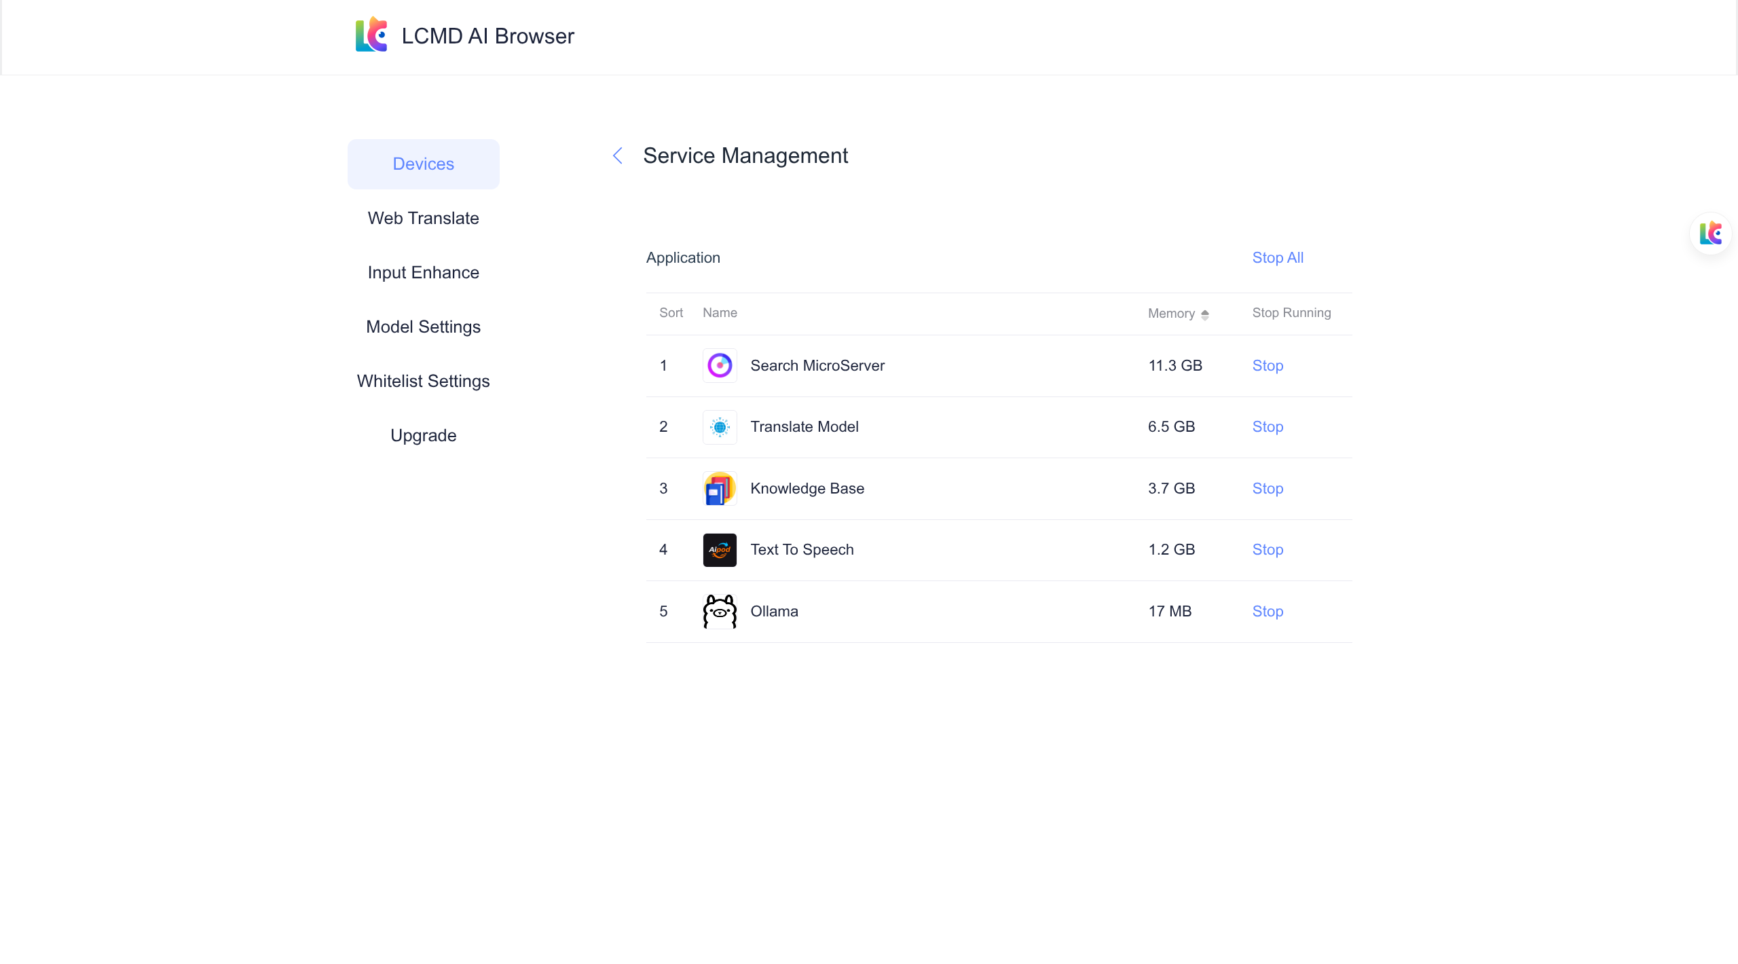Click the Knowledge Base app icon
This screenshot has width=1738, height=964.
(720, 489)
